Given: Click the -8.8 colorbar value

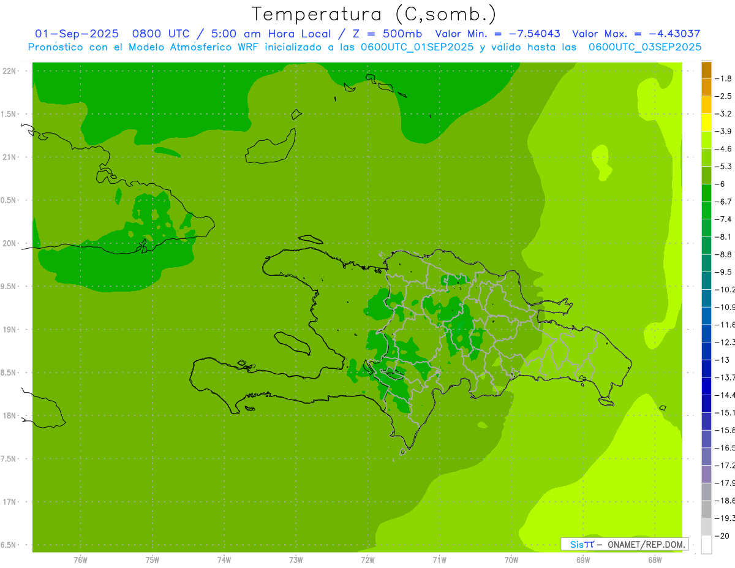Looking at the screenshot, I should (724, 254).
